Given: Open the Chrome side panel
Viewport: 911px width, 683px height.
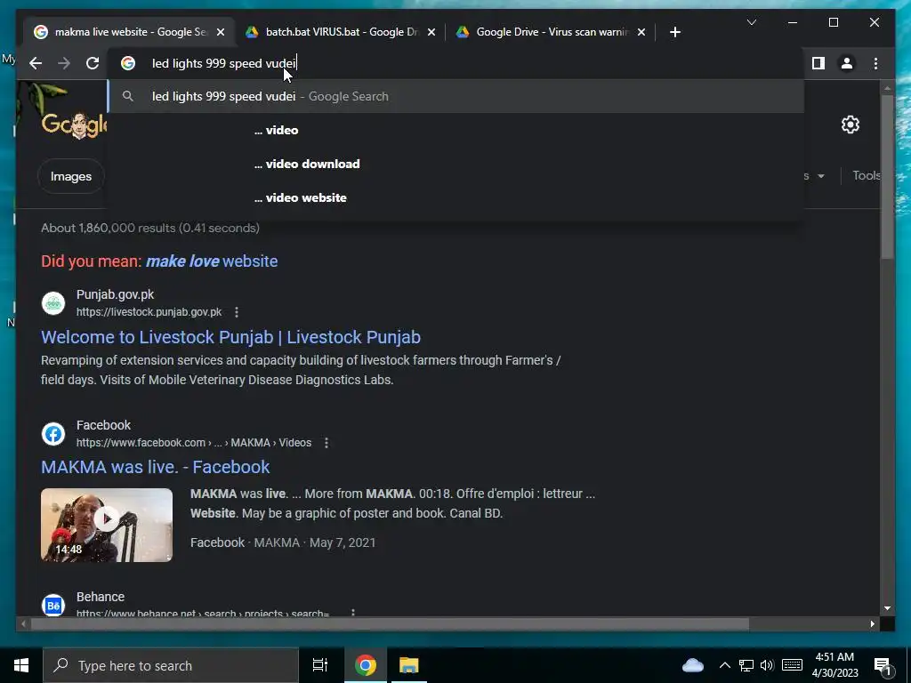Looking at the screenshot, I should click(x=818, y=63).
